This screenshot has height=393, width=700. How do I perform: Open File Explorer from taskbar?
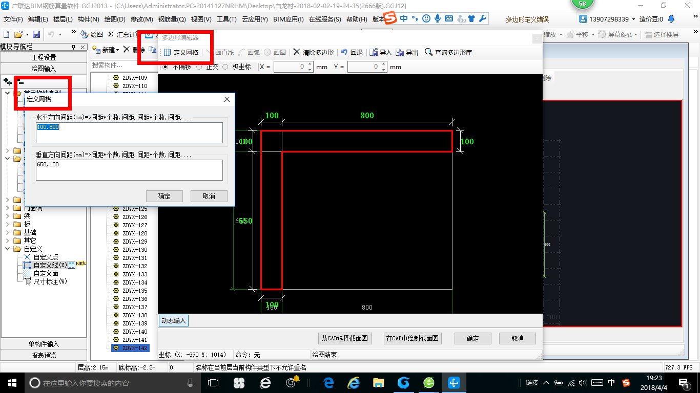tap(379, 382)
